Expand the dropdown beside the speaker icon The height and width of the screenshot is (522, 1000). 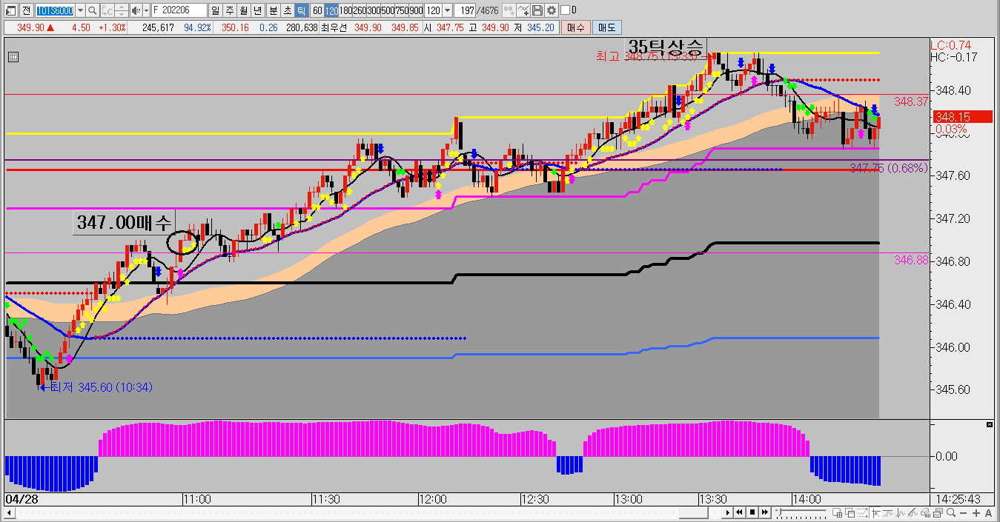tap(145, 10)
